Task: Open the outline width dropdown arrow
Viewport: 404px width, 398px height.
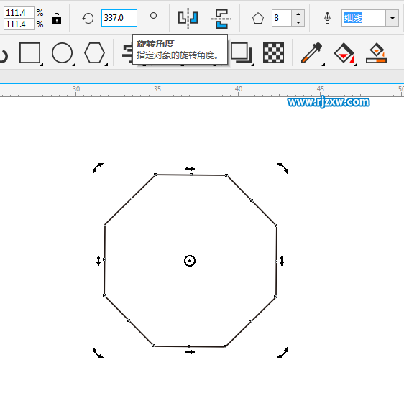Action: coord(392,18)
